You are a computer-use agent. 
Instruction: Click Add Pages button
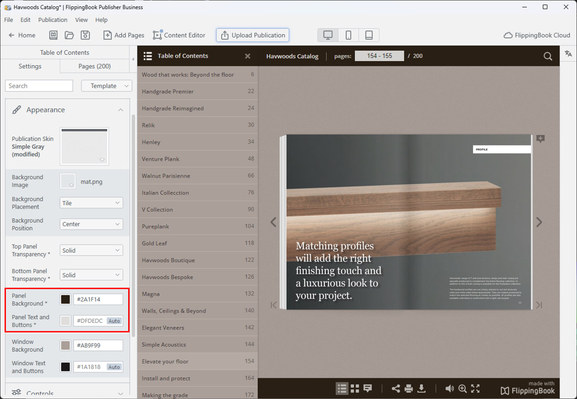tap(123, 35)
